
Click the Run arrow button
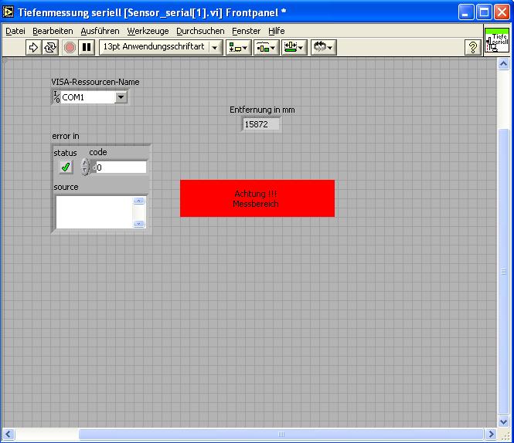pos(33,48)
